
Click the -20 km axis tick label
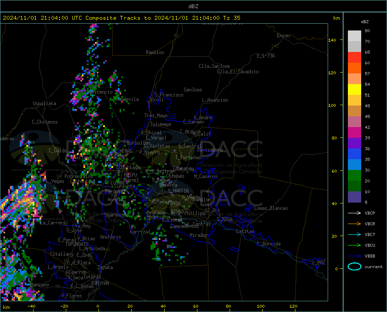click(x=64, y=306)
